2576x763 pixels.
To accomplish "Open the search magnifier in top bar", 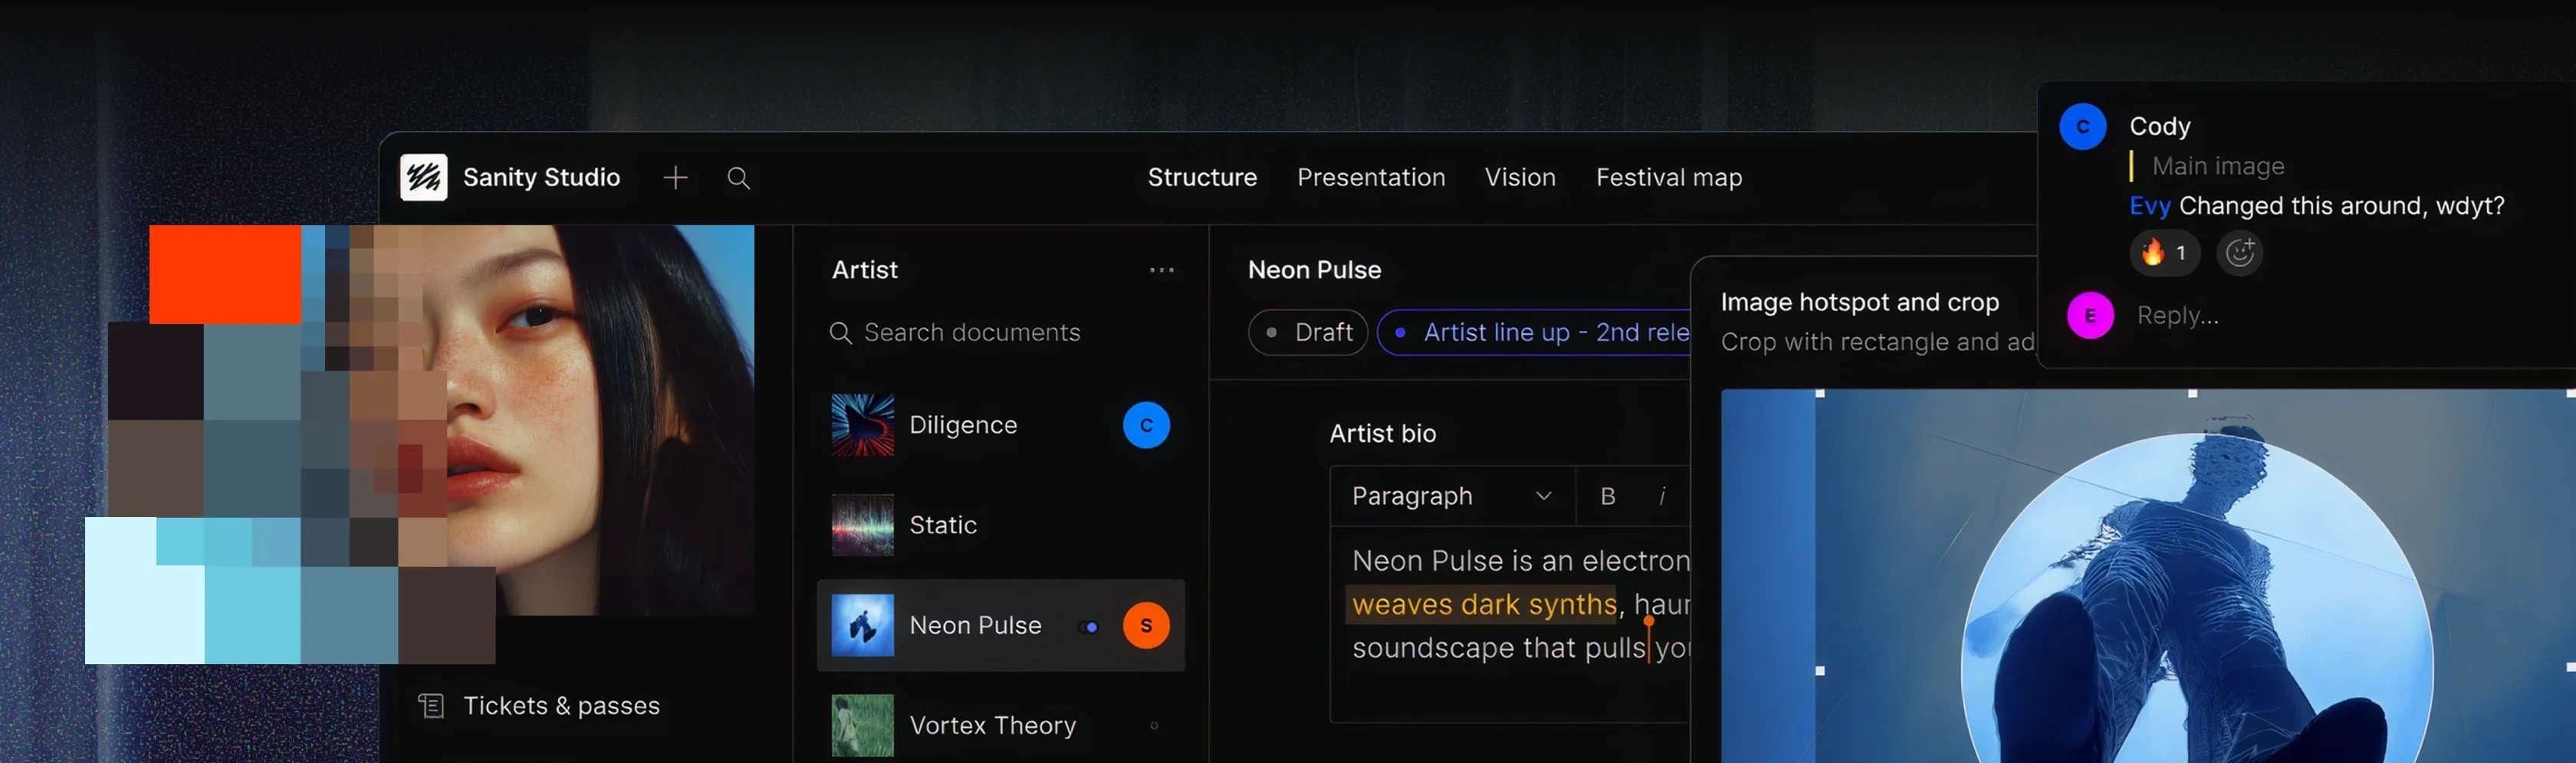I will (738, 178).
